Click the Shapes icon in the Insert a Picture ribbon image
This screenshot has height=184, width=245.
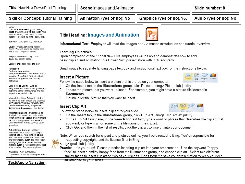pos(205,76)
